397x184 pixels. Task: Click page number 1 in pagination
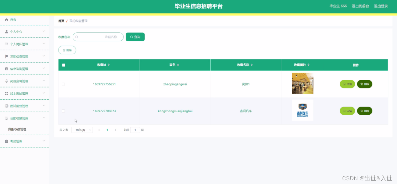[107, 130]
